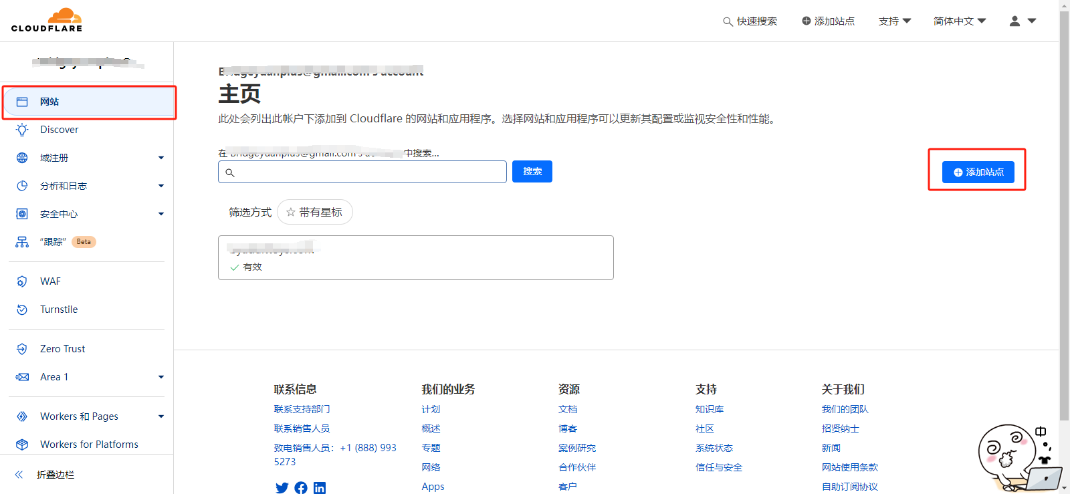Image resolution: width=1070 pixels, height=494 pixels.
Task: Open the Apps footer link
Action: pyautogui.click(x=433, y=487)
